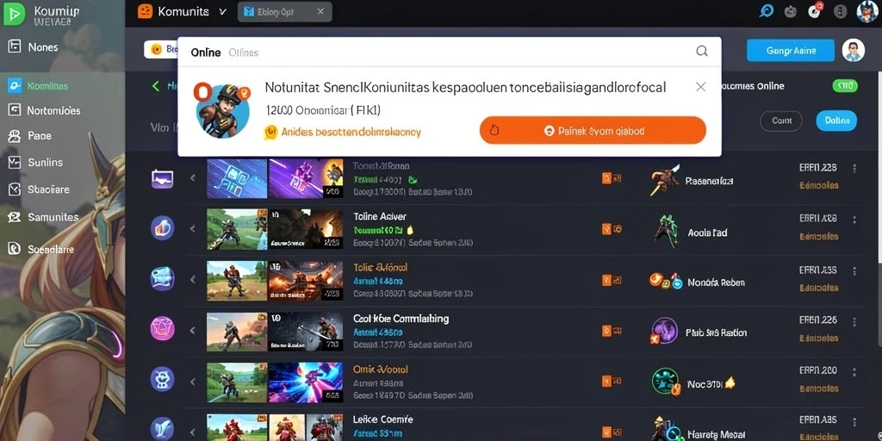Image resolution: width=882 pixels, height=441 pixels.
Task: Select the Cannt outlined filter button
Action: point(781,121)
